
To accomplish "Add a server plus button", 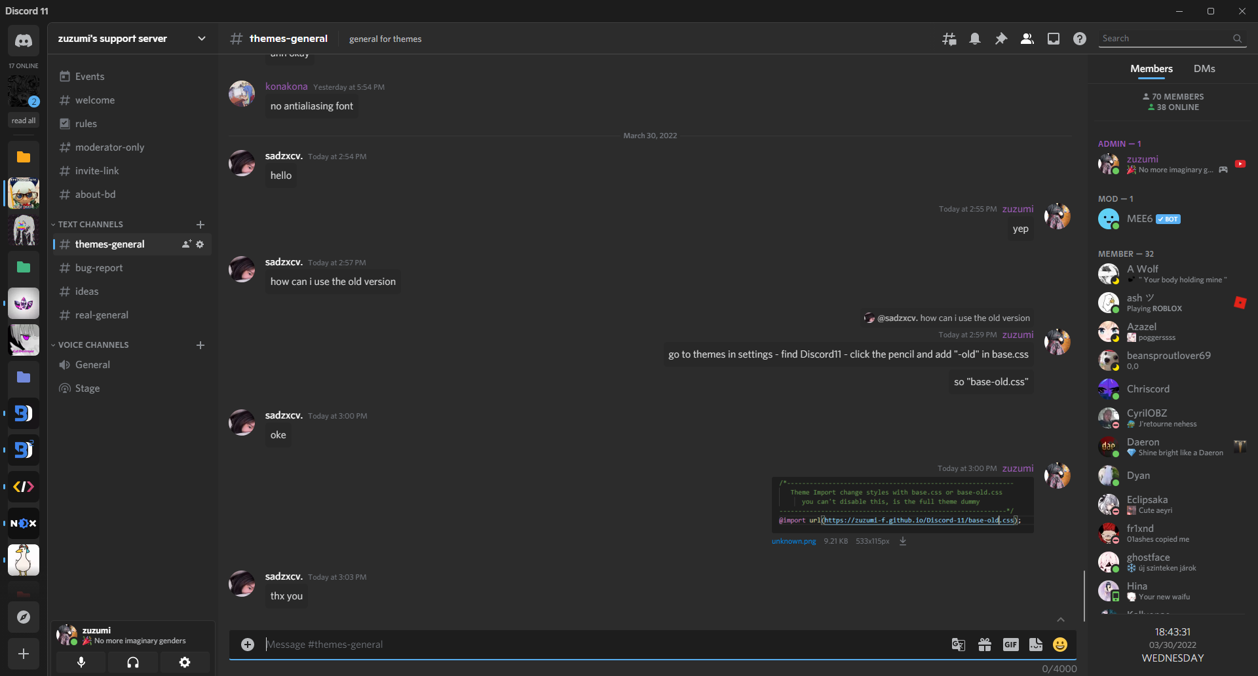I will click(x=24, y=654).
